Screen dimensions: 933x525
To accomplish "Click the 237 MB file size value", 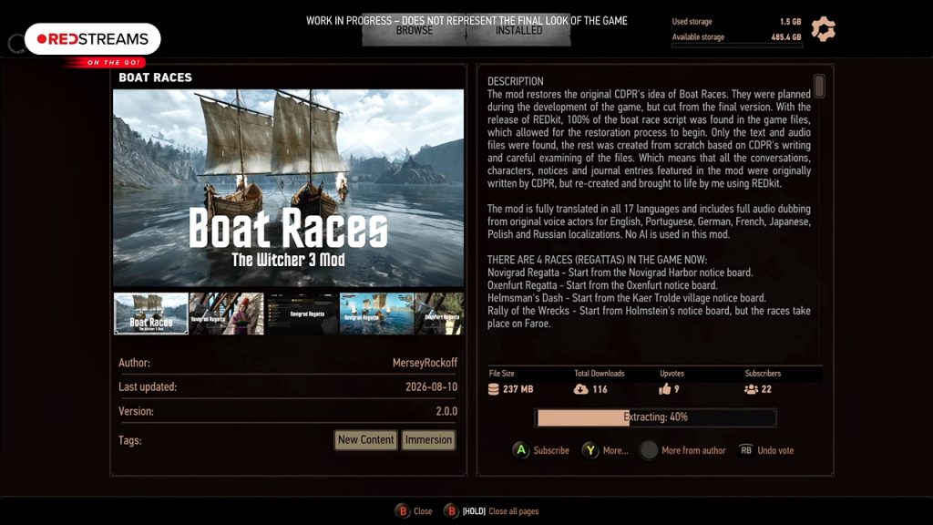I will pos(518,389).
